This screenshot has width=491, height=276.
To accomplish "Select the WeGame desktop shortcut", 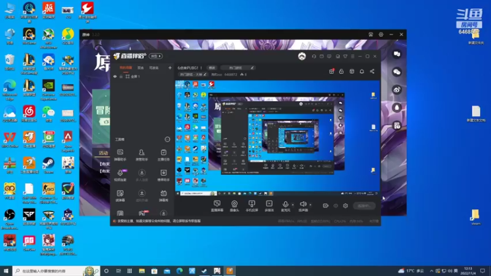I will [29, 37].
